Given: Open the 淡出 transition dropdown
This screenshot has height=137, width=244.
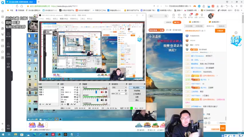Looking at the screenshot, I should click(119, 87).
